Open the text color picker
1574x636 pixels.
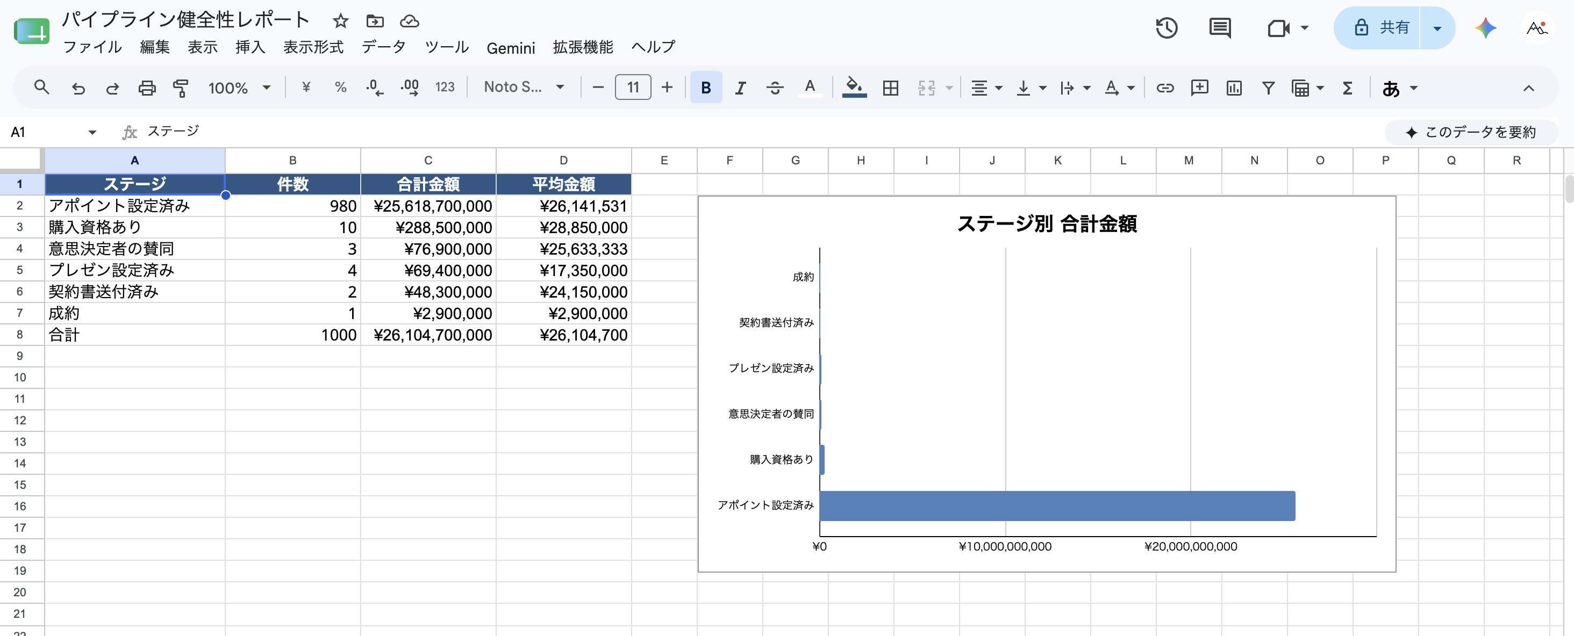click(810, 88)
